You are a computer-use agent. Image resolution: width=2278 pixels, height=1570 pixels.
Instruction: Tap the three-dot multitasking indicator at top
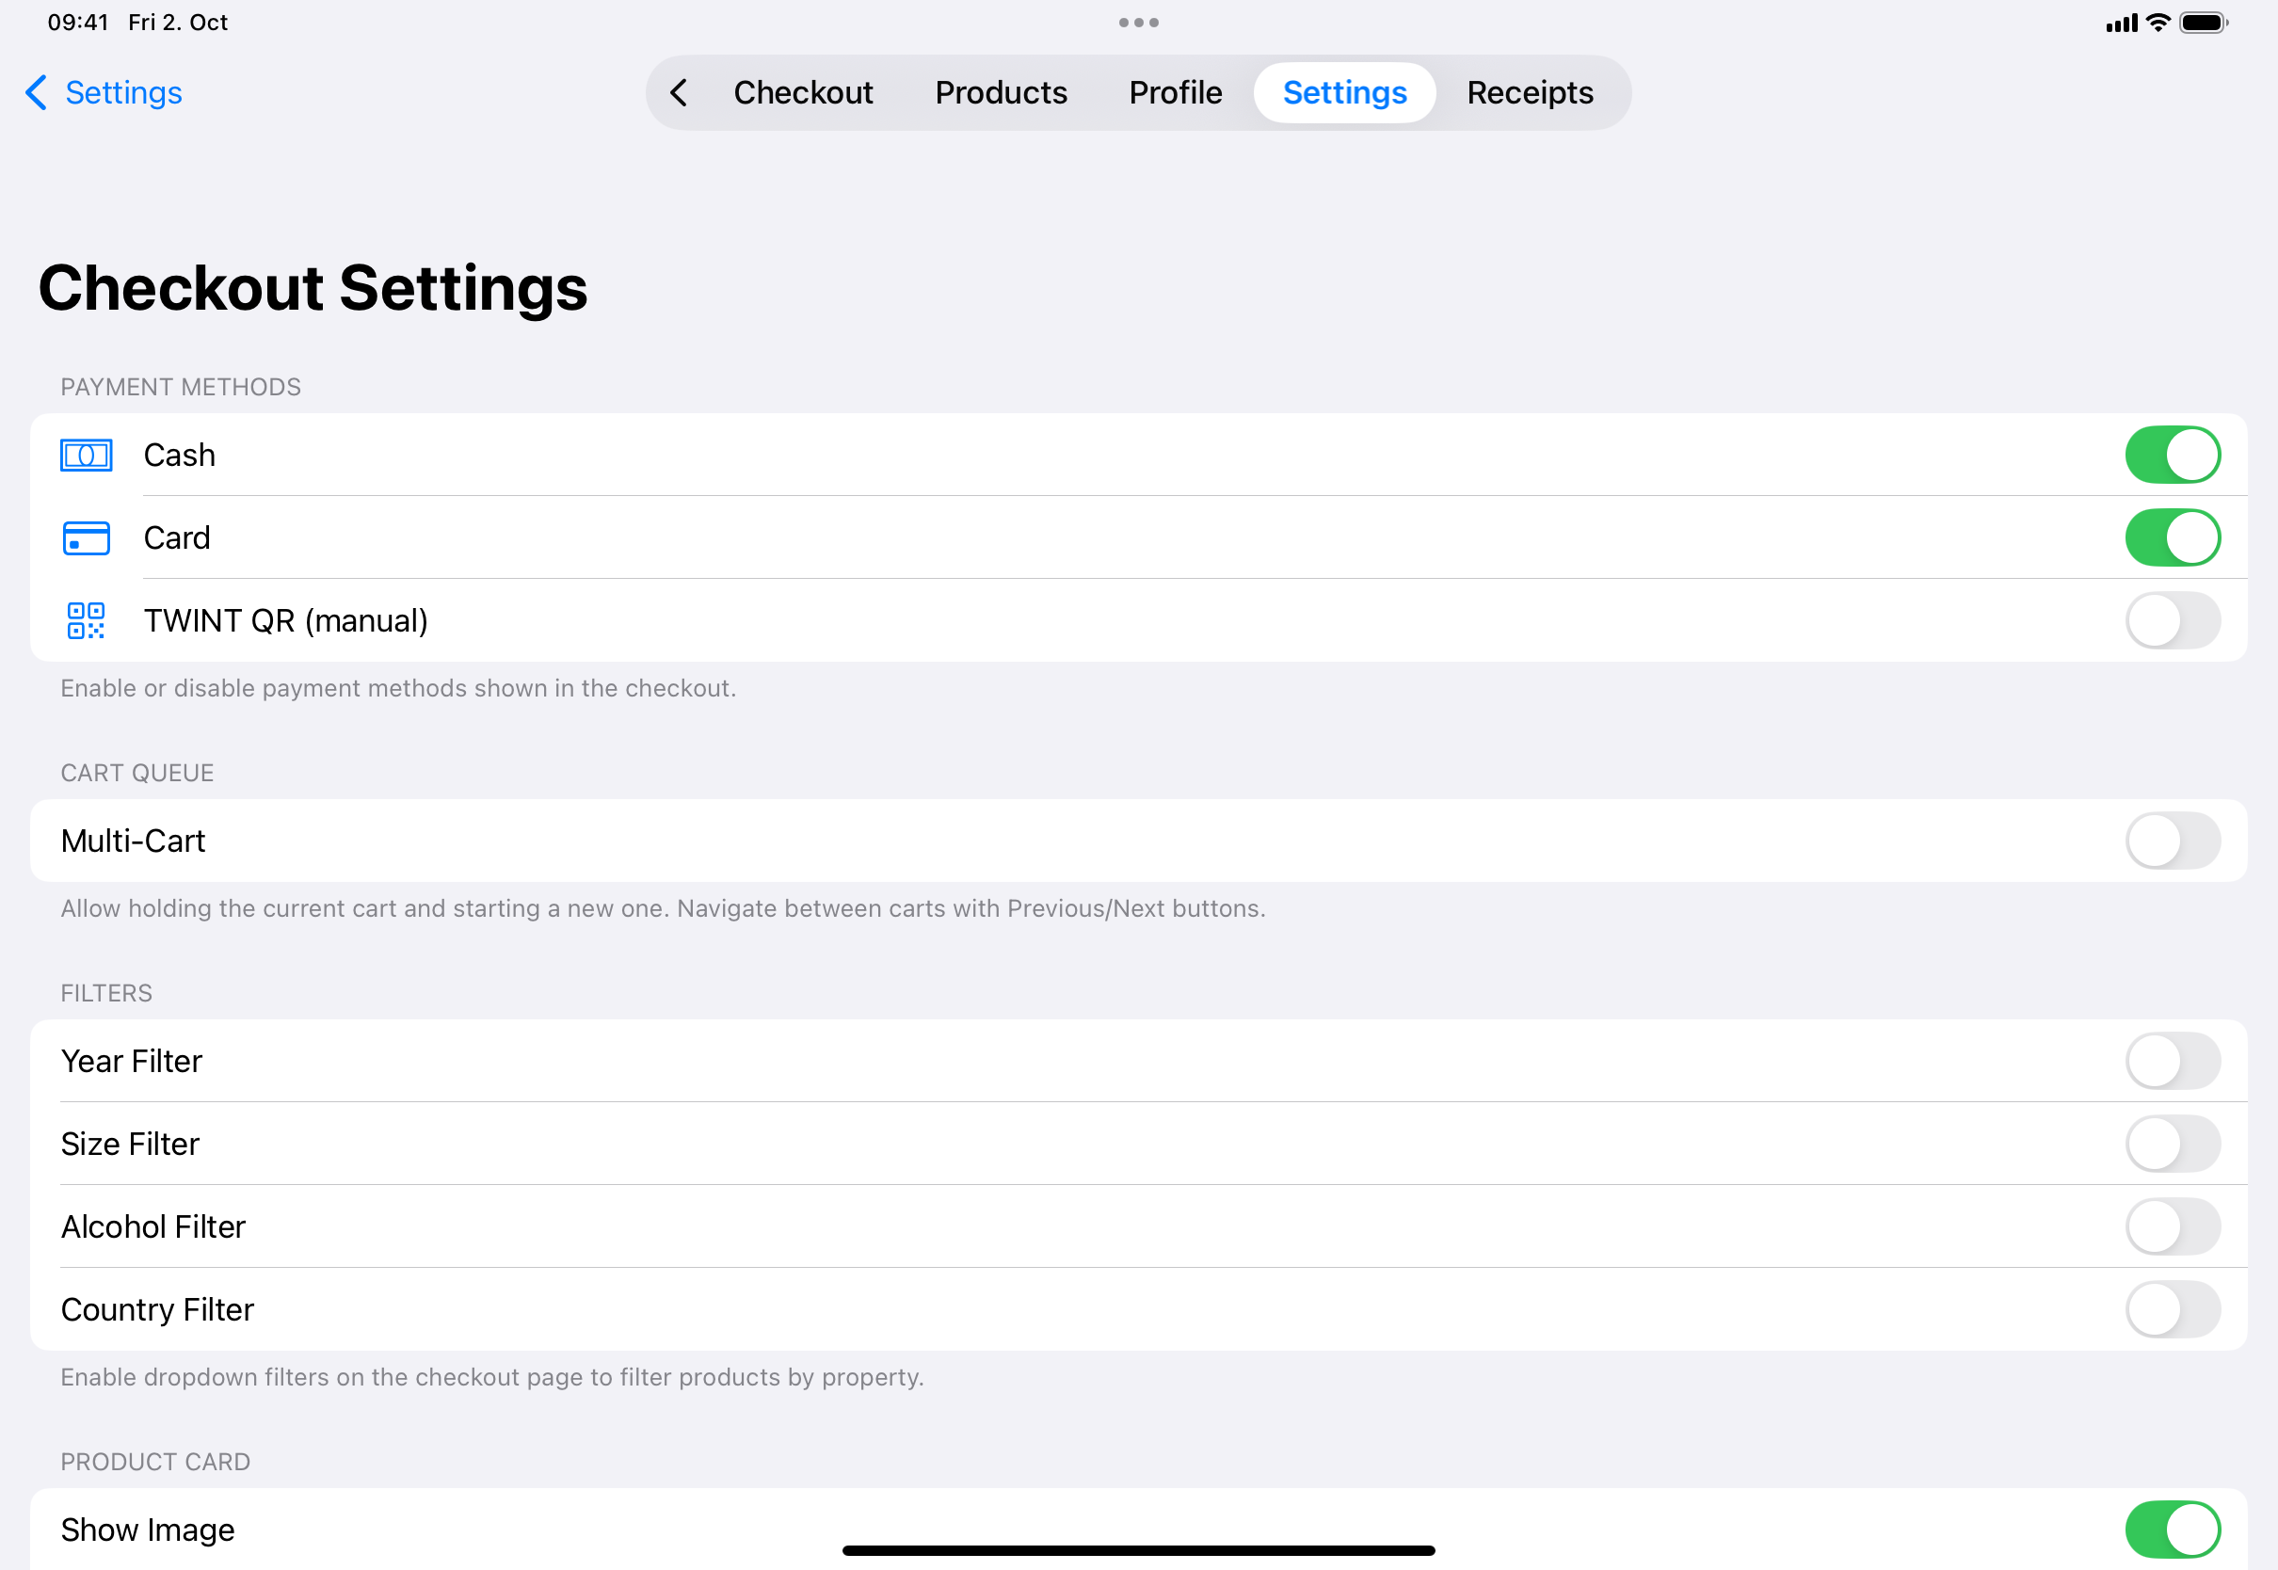point(1138,23)
